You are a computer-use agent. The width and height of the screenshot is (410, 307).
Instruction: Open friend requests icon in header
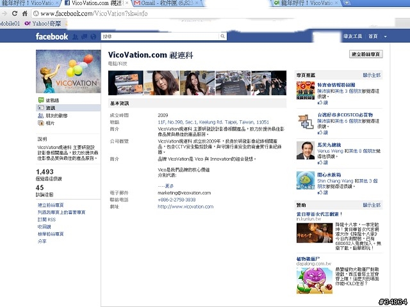75,37
